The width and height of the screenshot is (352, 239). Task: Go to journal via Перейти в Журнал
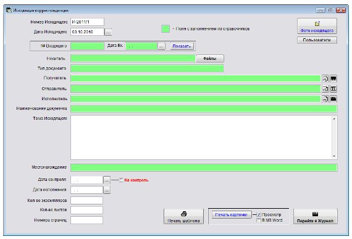coord(315,217)
